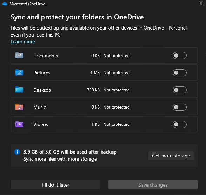206x195 pixels.
Task: Switch on Music folder backup
Action: 180,107
